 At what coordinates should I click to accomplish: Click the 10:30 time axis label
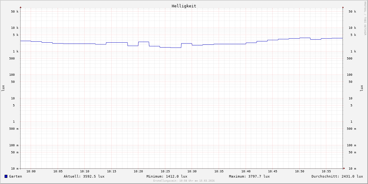click(192, 171)
